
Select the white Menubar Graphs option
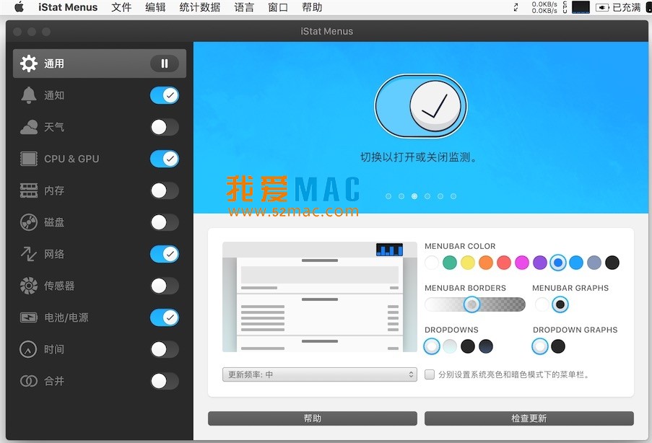pos(542,304)
